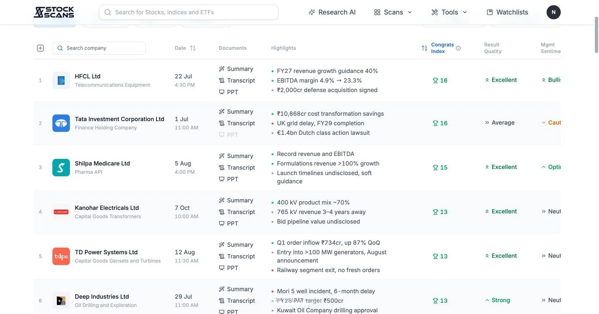The image size is (599, 314).
Task: Open Watchlists page
Action: pos(507,12)
